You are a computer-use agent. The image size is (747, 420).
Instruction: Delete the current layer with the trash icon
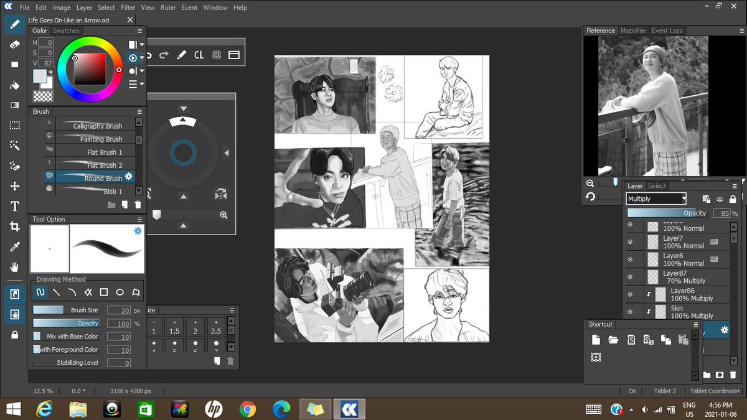click(733, 375)
